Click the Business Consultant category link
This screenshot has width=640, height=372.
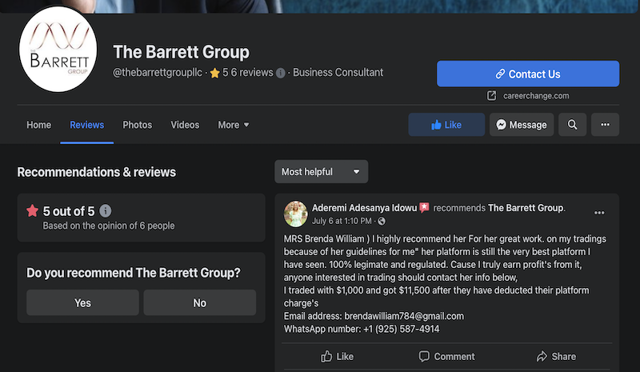[x=338, y=73]
